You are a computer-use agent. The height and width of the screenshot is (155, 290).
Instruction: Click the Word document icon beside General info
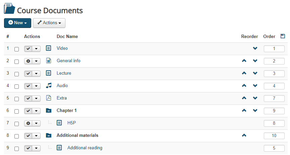(48, 61)
